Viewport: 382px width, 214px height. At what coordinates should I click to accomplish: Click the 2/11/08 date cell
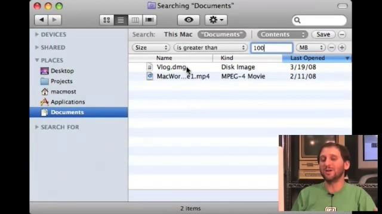(303, 77)
